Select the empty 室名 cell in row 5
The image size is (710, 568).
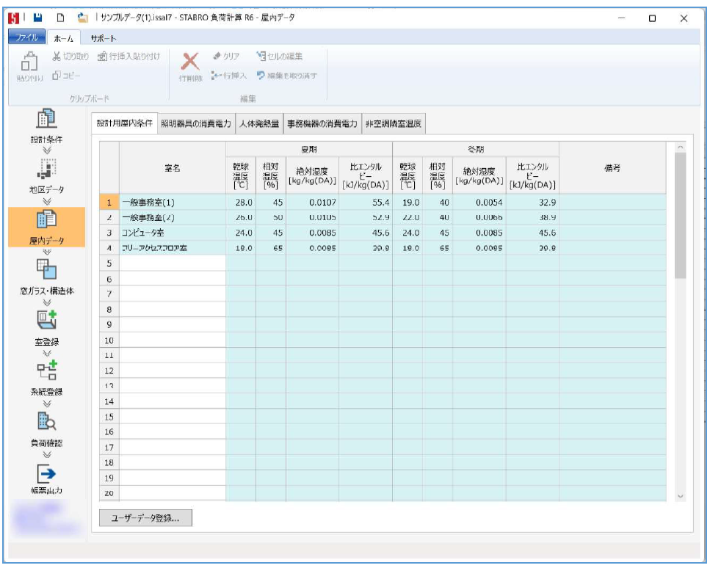click(172, 263)
